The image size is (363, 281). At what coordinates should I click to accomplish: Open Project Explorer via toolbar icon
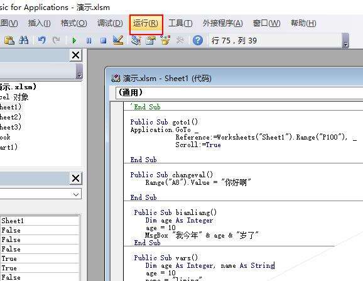136,40
